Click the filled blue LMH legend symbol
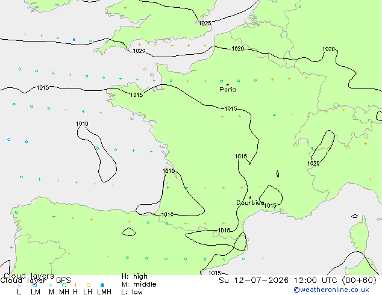382x295 pixels. pos(102,285)
